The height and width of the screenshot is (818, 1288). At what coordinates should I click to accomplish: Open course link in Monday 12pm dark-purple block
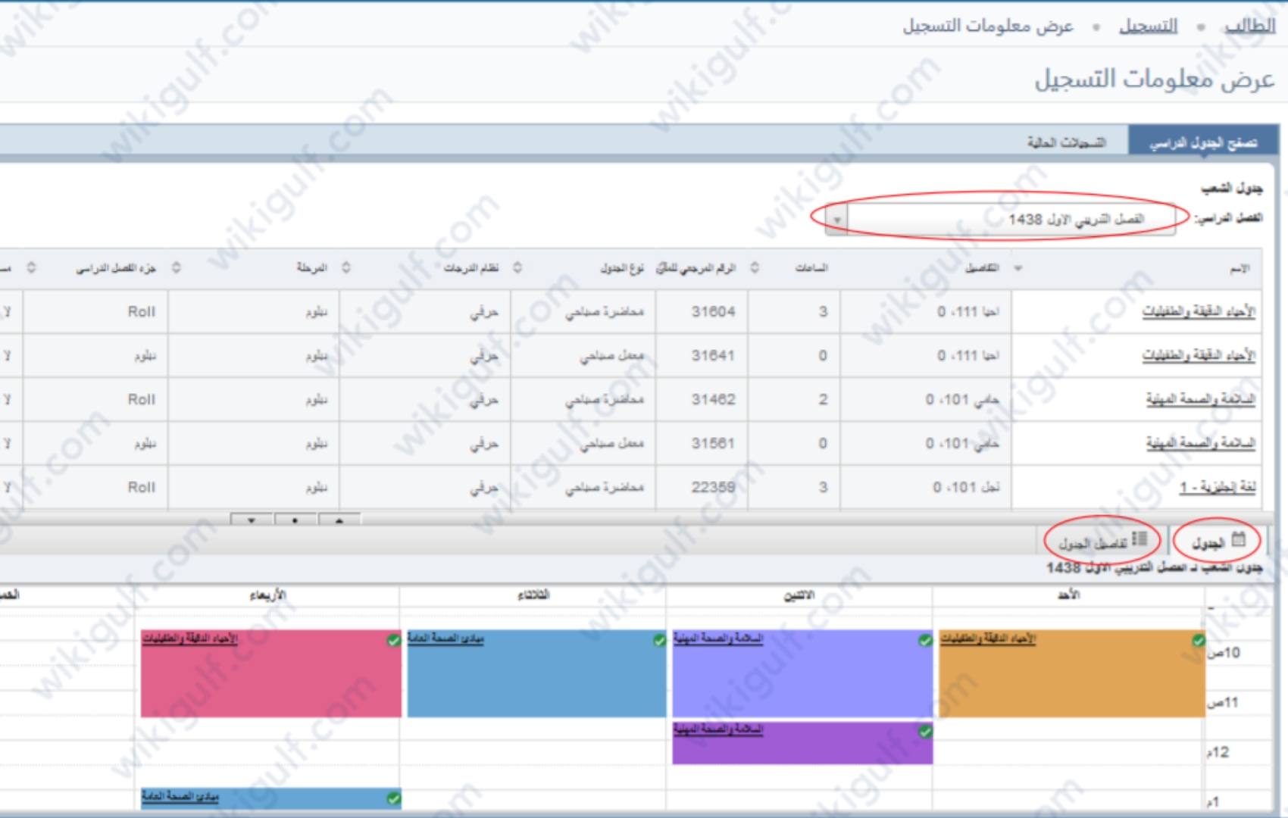coord(718,729)
